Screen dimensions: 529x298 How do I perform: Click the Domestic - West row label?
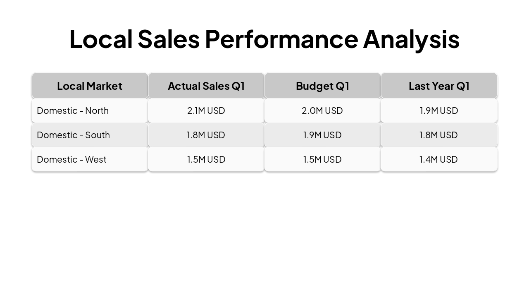click(x=71, y=159)
